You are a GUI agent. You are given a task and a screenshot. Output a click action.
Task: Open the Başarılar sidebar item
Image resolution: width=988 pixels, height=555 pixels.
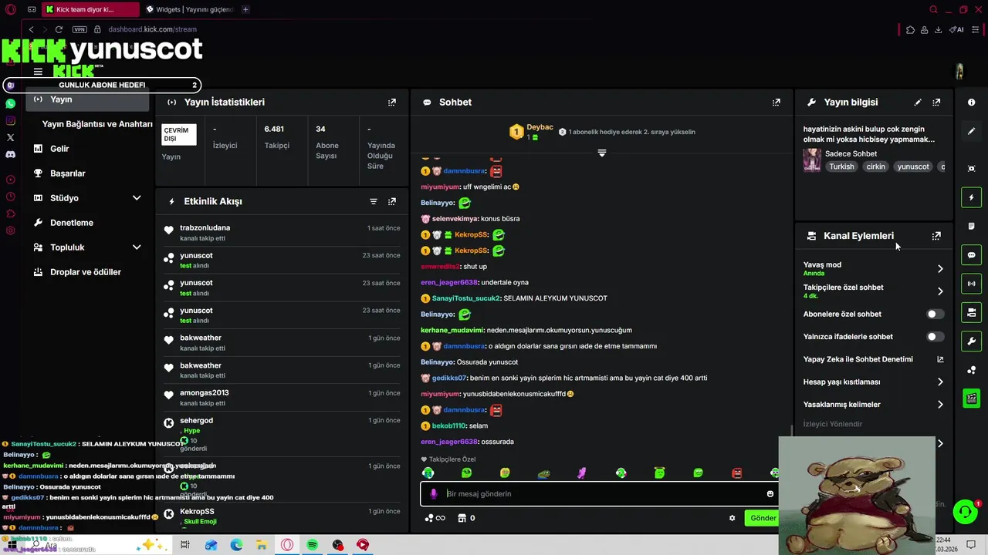pyautogui.click(x=88, y=173)
